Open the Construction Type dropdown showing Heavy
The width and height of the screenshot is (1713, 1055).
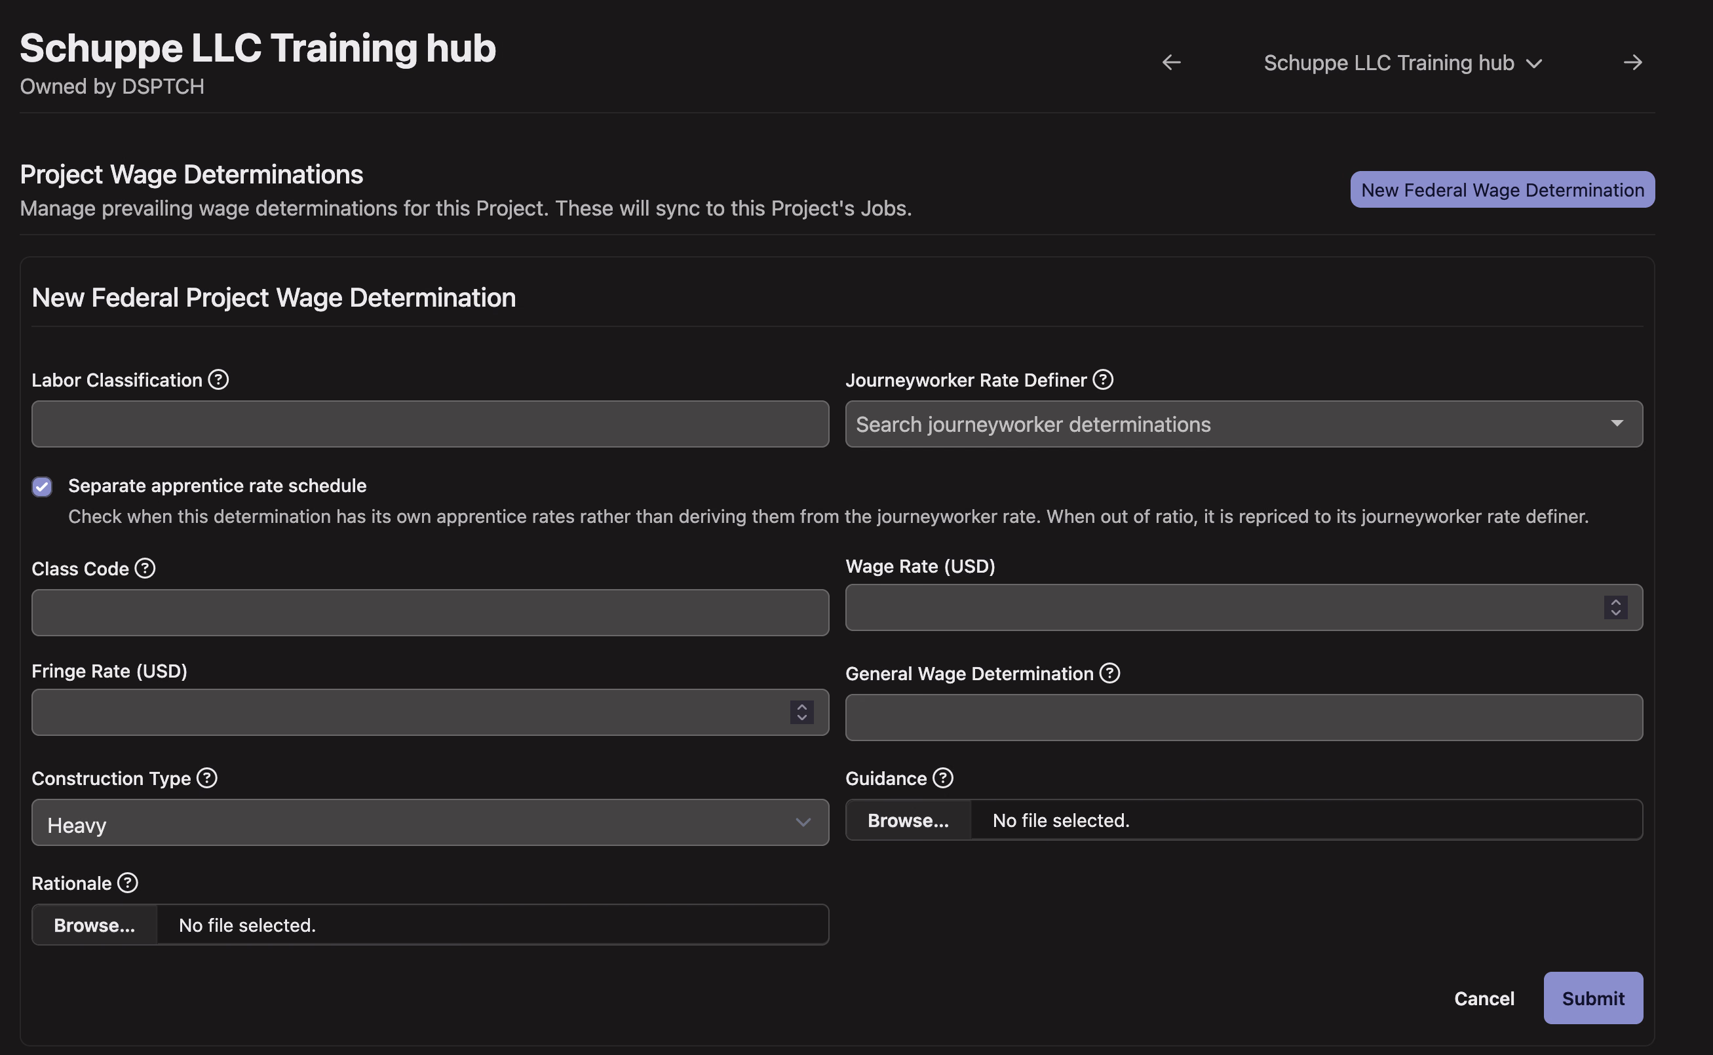pyautogui.click(x=430, y=822)
